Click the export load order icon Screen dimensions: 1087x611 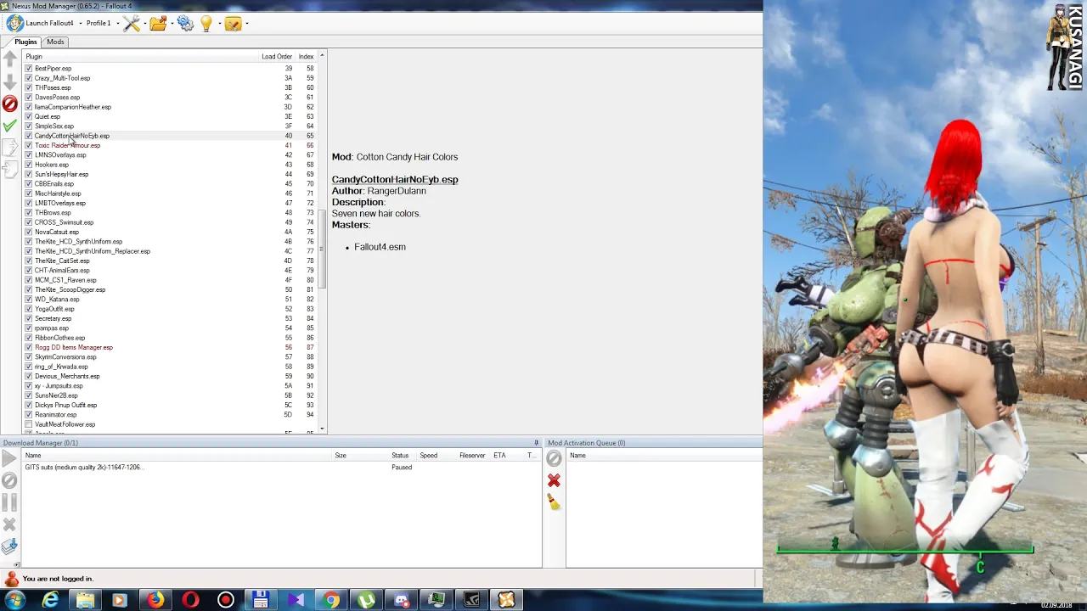tap(10, 148)
